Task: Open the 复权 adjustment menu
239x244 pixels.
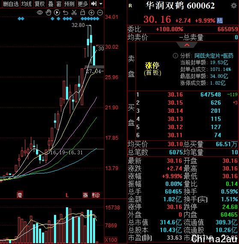Action: 40,4
